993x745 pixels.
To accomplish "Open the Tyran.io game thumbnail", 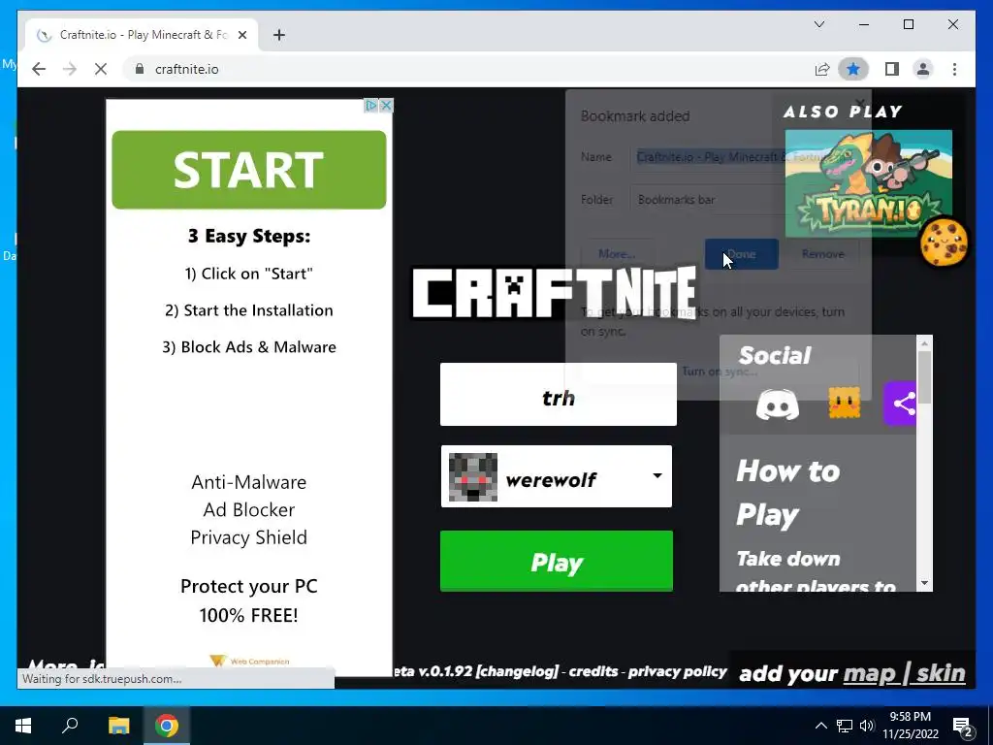I will pyautogui.click(x=868, y=183).
